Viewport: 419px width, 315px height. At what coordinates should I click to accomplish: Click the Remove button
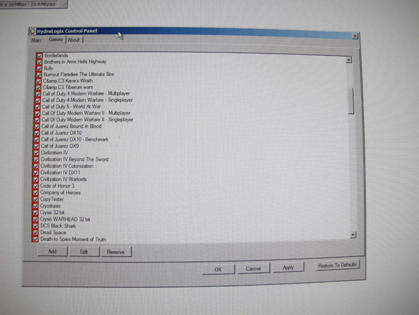[x=116, y=252]
